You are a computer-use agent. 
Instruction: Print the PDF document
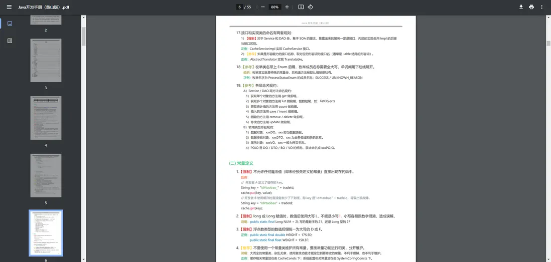531,7
